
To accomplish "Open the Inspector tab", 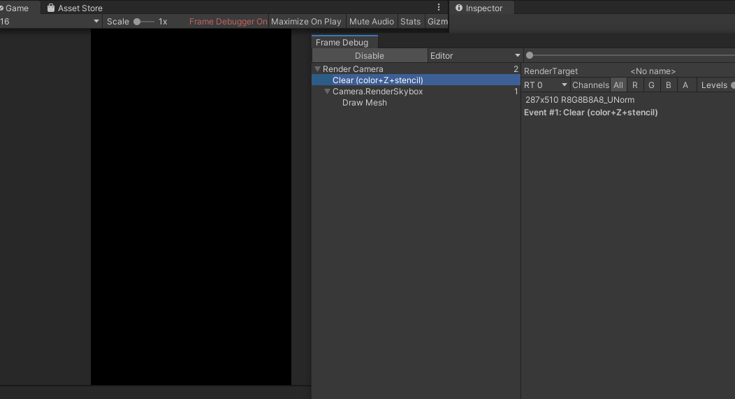I will tap(483, 8).
